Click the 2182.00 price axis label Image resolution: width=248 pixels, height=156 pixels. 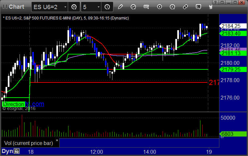pyautogui.click(x=230, y=45)
